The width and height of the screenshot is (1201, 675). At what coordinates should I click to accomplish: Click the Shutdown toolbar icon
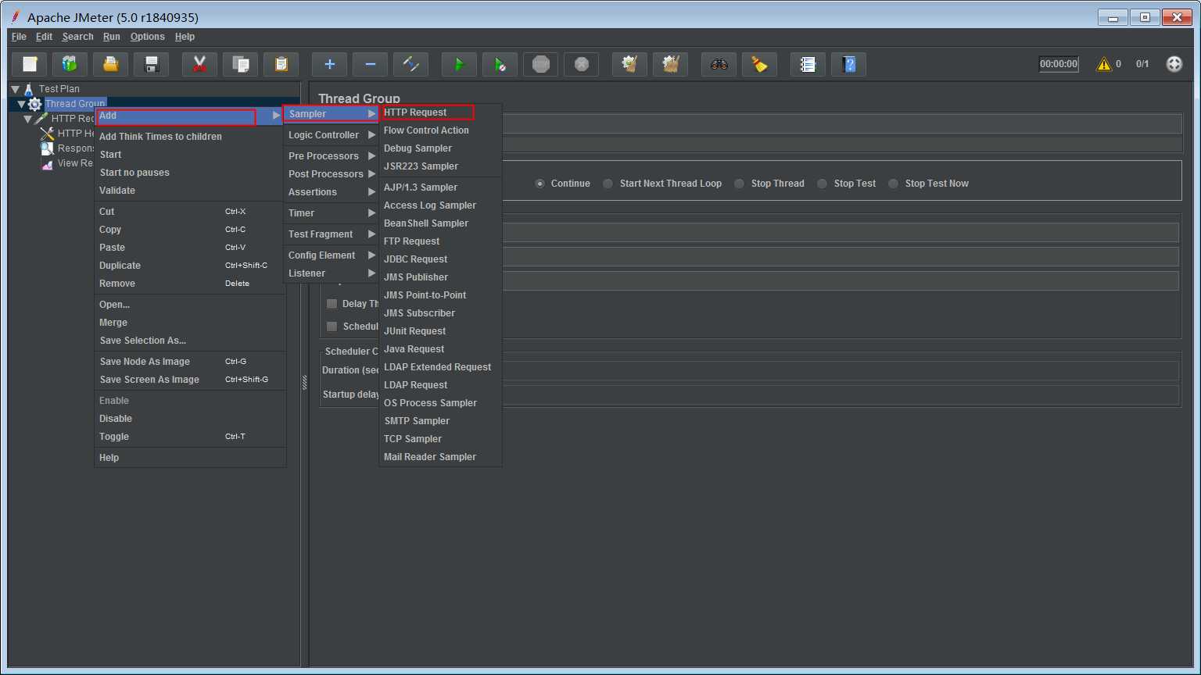(x=581, y=64)
